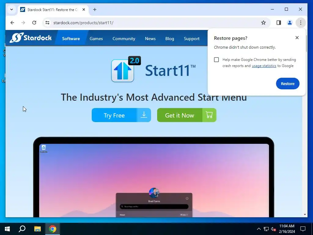The height and width of the screenshot is (235, 313).
Task: Open File Explorer from taskbar
Action: [37, 229]
